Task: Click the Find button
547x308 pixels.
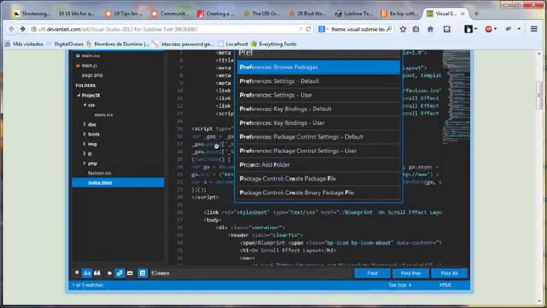Action: pyautogui.click(x=372, y=273)
